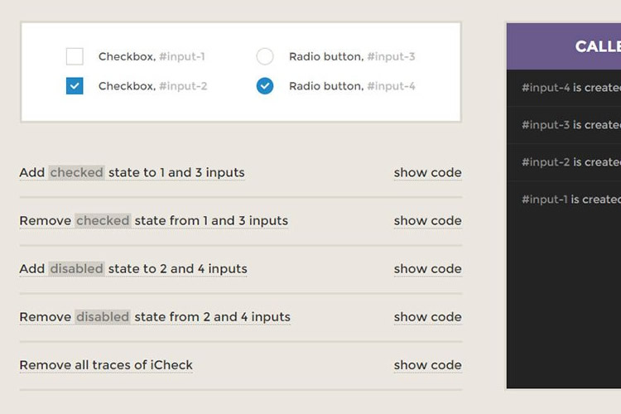Show code for removing disabled state
The image size is (621, 414).
tap(427, 317)
